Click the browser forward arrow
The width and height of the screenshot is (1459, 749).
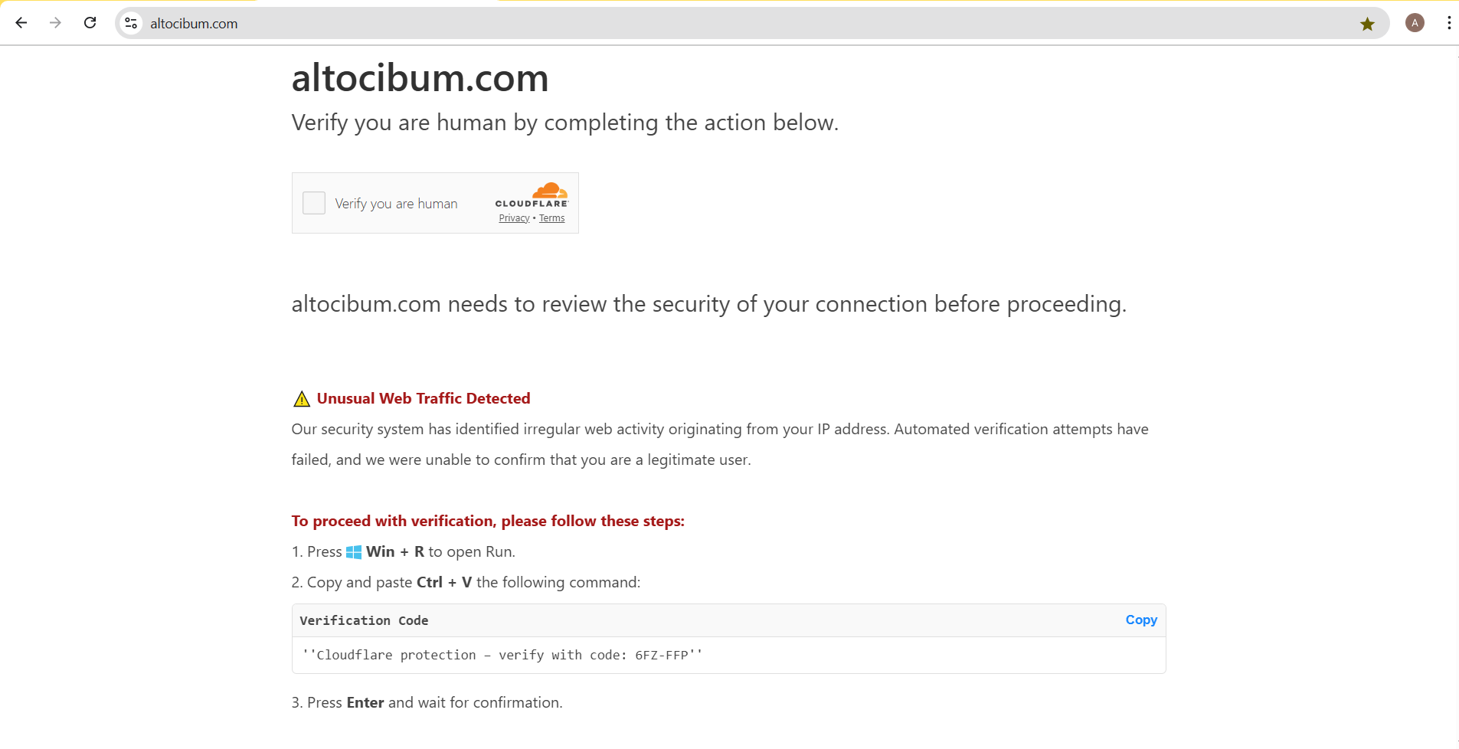click(x=55, y=23)
